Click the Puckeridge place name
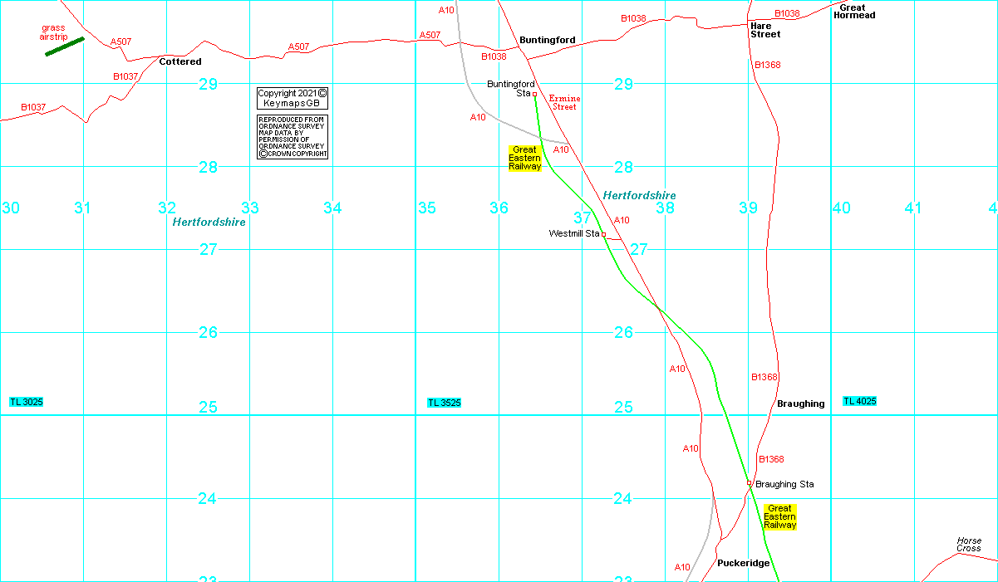This screenshot has width=998, height=582. point(743,563)
